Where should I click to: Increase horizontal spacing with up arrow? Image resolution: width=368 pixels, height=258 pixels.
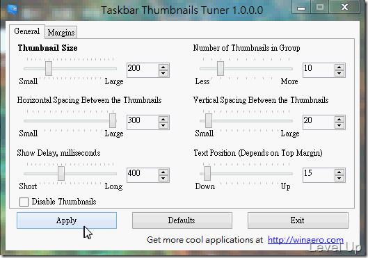pos(163,120)
